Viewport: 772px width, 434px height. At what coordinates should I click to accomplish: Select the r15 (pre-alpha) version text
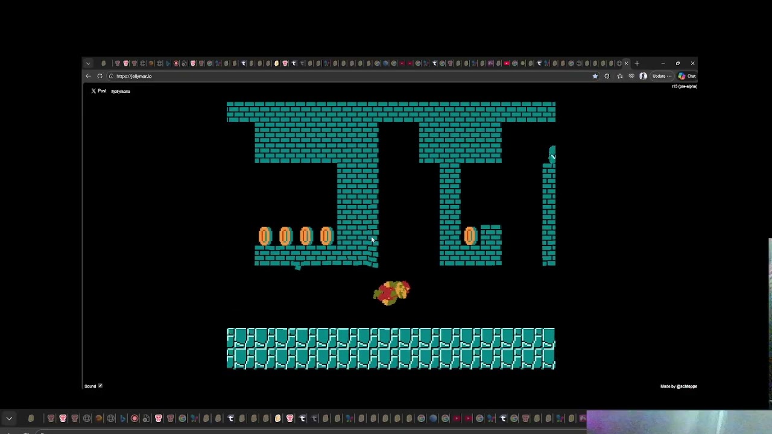pyautogui.click(x=685, y=86)
